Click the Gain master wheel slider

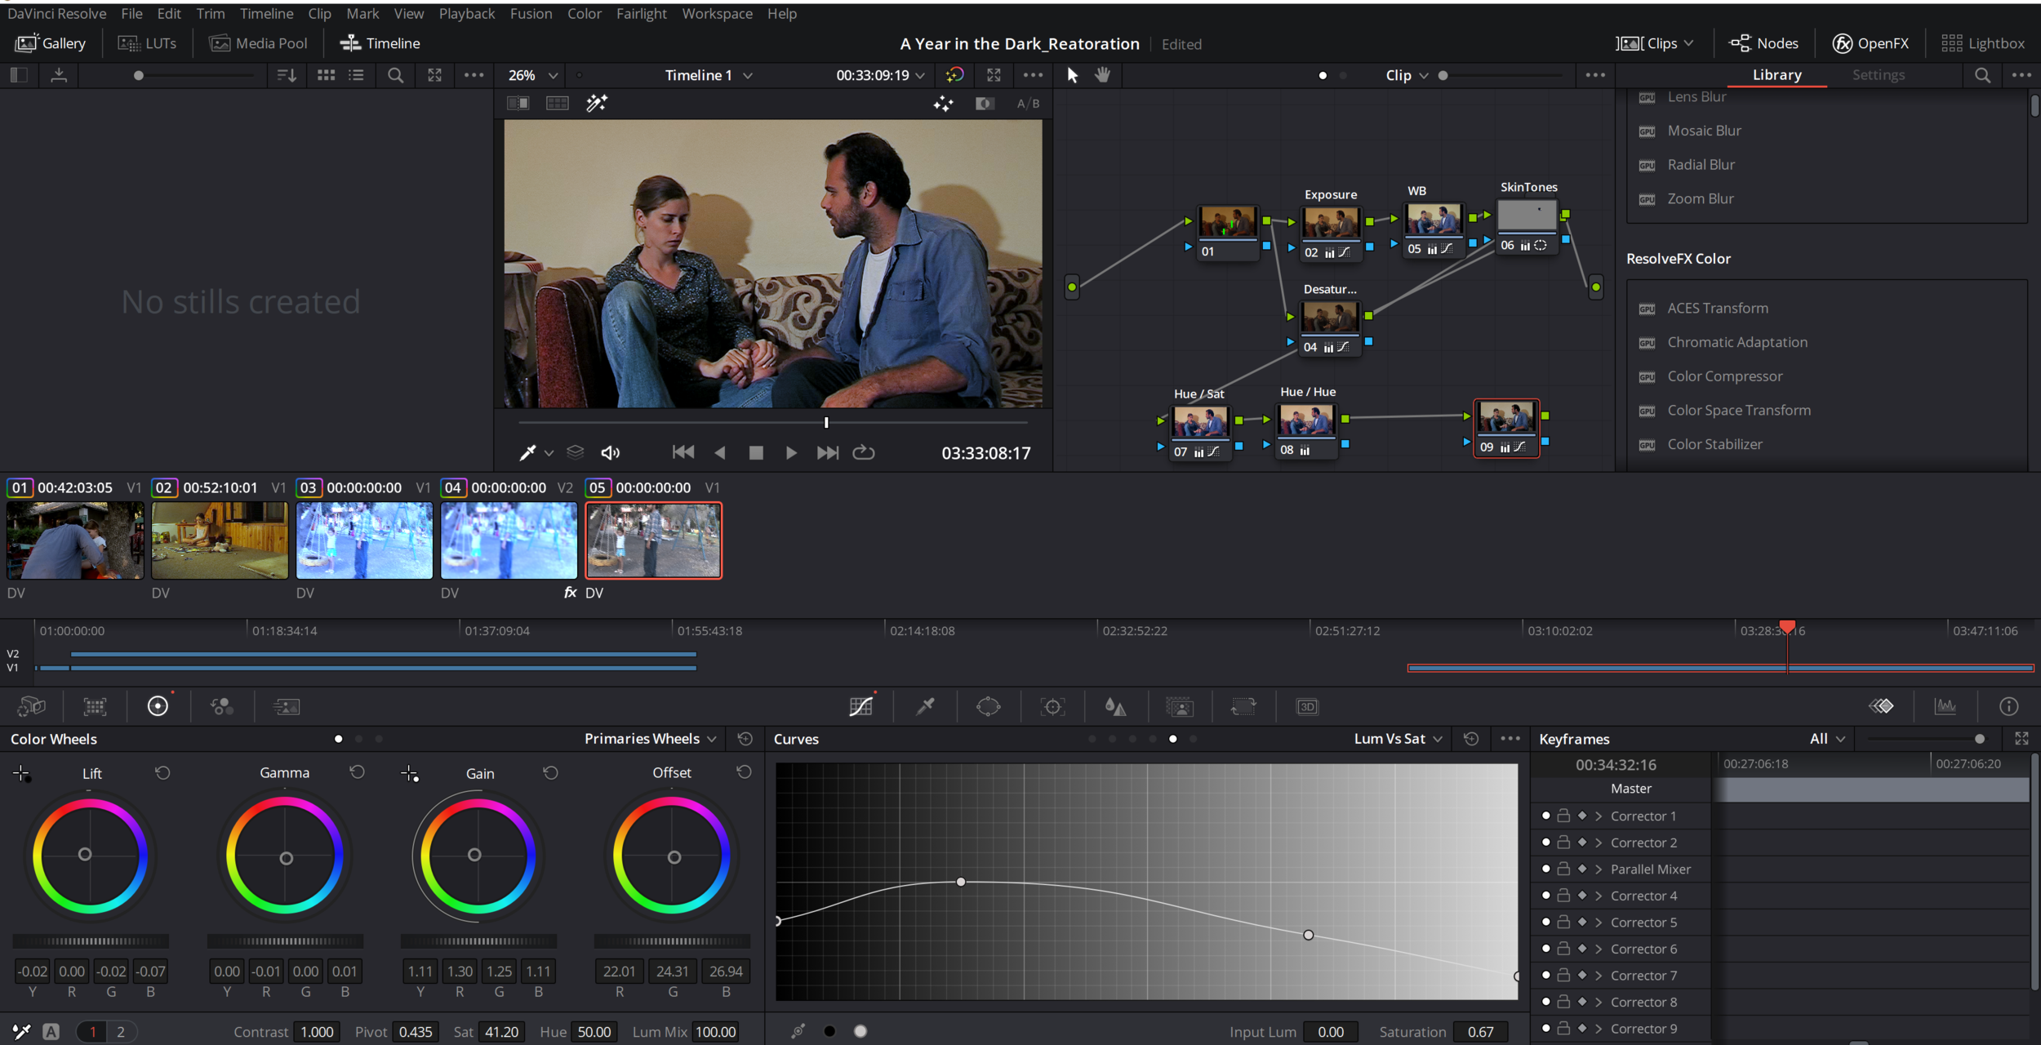(x=478, y=941)
